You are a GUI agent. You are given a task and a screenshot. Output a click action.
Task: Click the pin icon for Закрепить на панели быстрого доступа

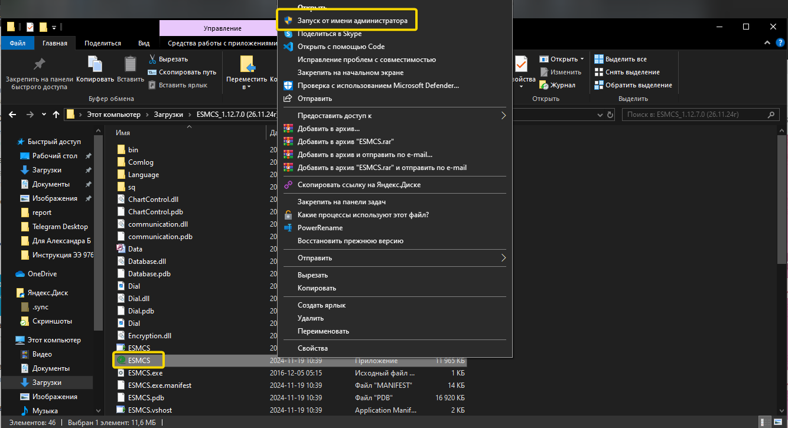40,64
